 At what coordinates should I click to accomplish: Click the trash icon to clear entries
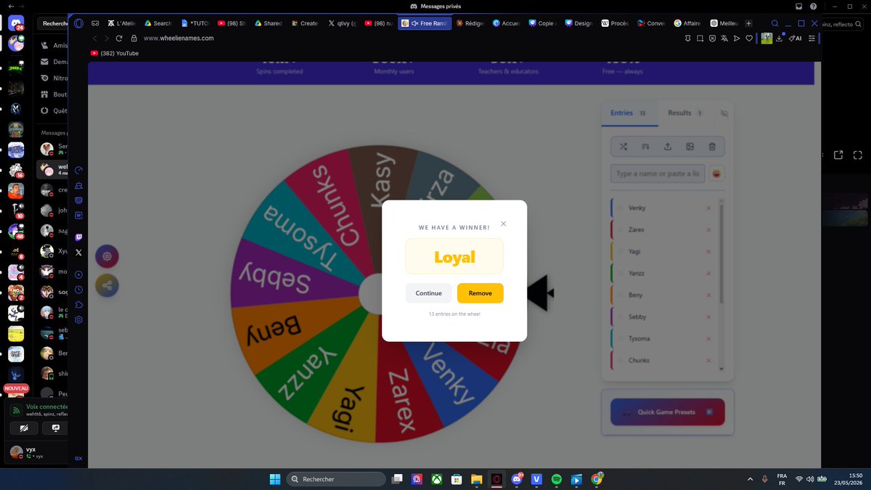tap(712, 147)
